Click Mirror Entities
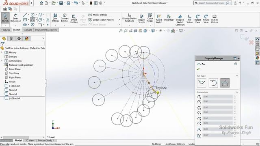Image resolution: width=260 pixels, height=146 pixels. (x=97, y=15)
